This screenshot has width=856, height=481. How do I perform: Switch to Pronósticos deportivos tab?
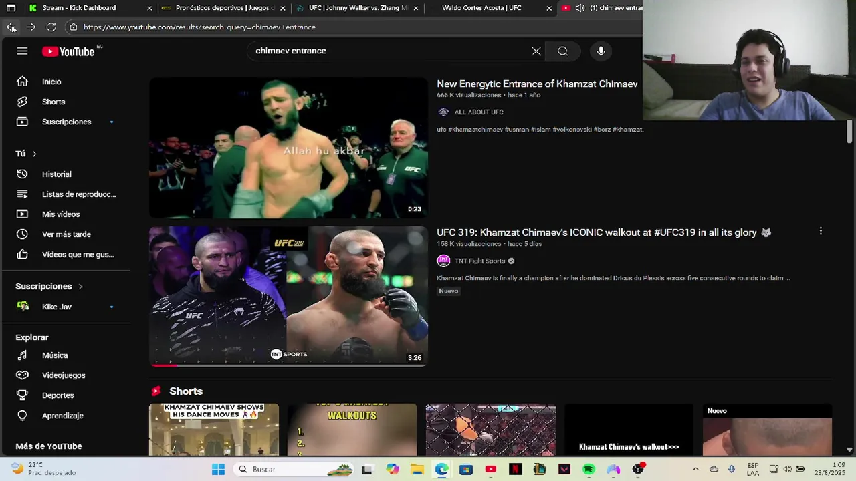point(225,8)
